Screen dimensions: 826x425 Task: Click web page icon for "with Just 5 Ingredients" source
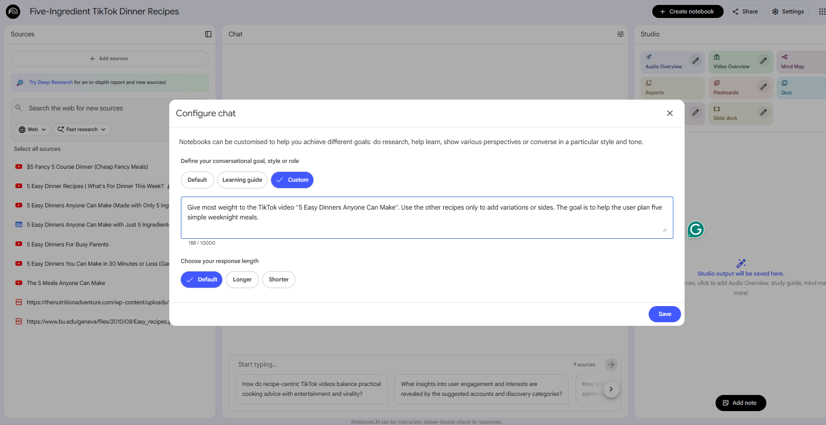point(19,224)
